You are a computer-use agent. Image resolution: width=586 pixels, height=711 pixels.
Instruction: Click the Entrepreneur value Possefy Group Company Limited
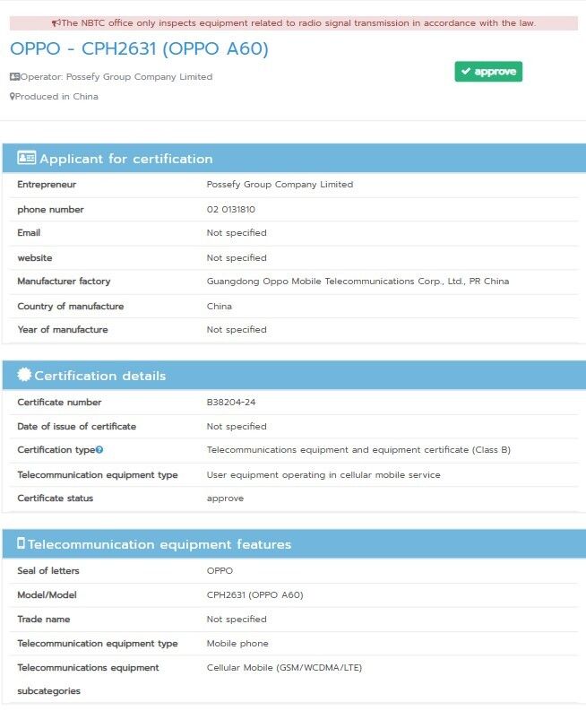[280, 185]
